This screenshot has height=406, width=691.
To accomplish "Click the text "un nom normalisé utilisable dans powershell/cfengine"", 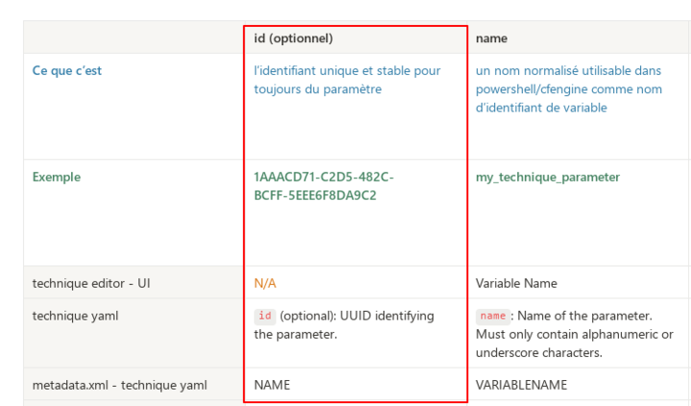I will 568,80.
